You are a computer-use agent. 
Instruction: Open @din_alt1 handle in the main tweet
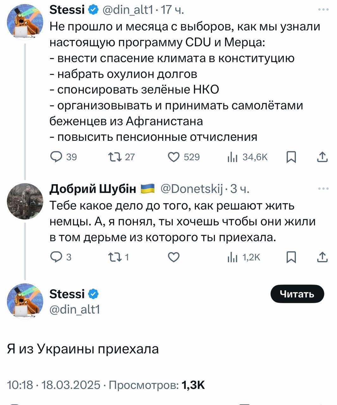click(75, 309)
